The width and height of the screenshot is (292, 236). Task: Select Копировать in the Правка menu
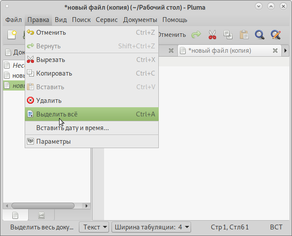tap(54, 73)
